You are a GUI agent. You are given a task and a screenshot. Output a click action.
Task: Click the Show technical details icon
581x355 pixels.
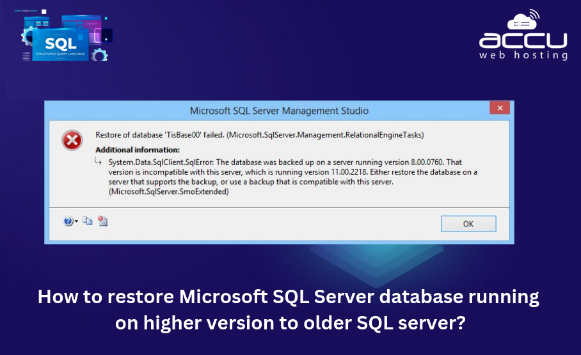point(102,221)
